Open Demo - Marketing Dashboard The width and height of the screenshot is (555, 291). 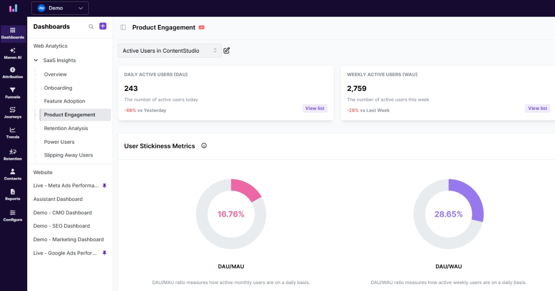pos(68,240)
